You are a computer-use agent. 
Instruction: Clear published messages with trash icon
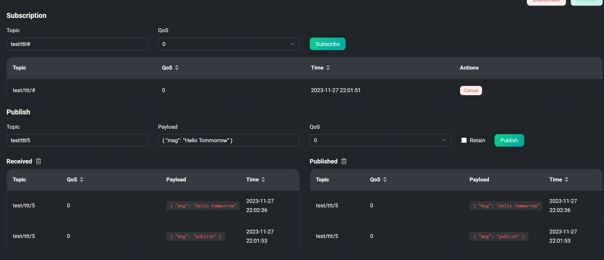[x=344, y=161]
